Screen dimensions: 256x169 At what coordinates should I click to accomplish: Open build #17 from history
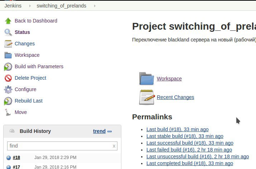click(x=16, y=167)
